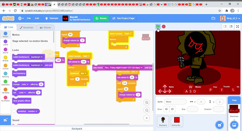Click the clear graphic effects block
The image size is (242, 131).
coord(22,101)
